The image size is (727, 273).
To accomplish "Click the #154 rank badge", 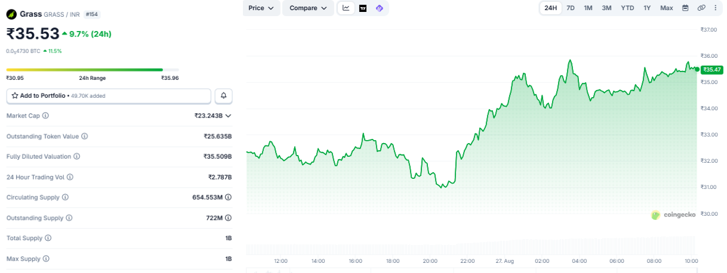I will (92, 14).
